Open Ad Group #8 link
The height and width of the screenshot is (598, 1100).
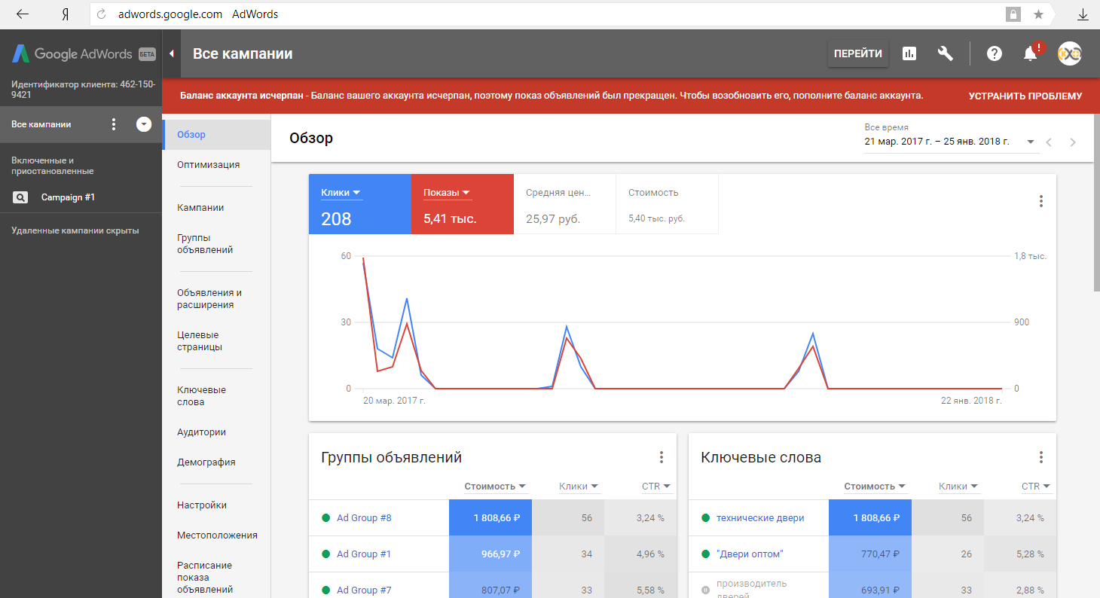pos(364,518)
